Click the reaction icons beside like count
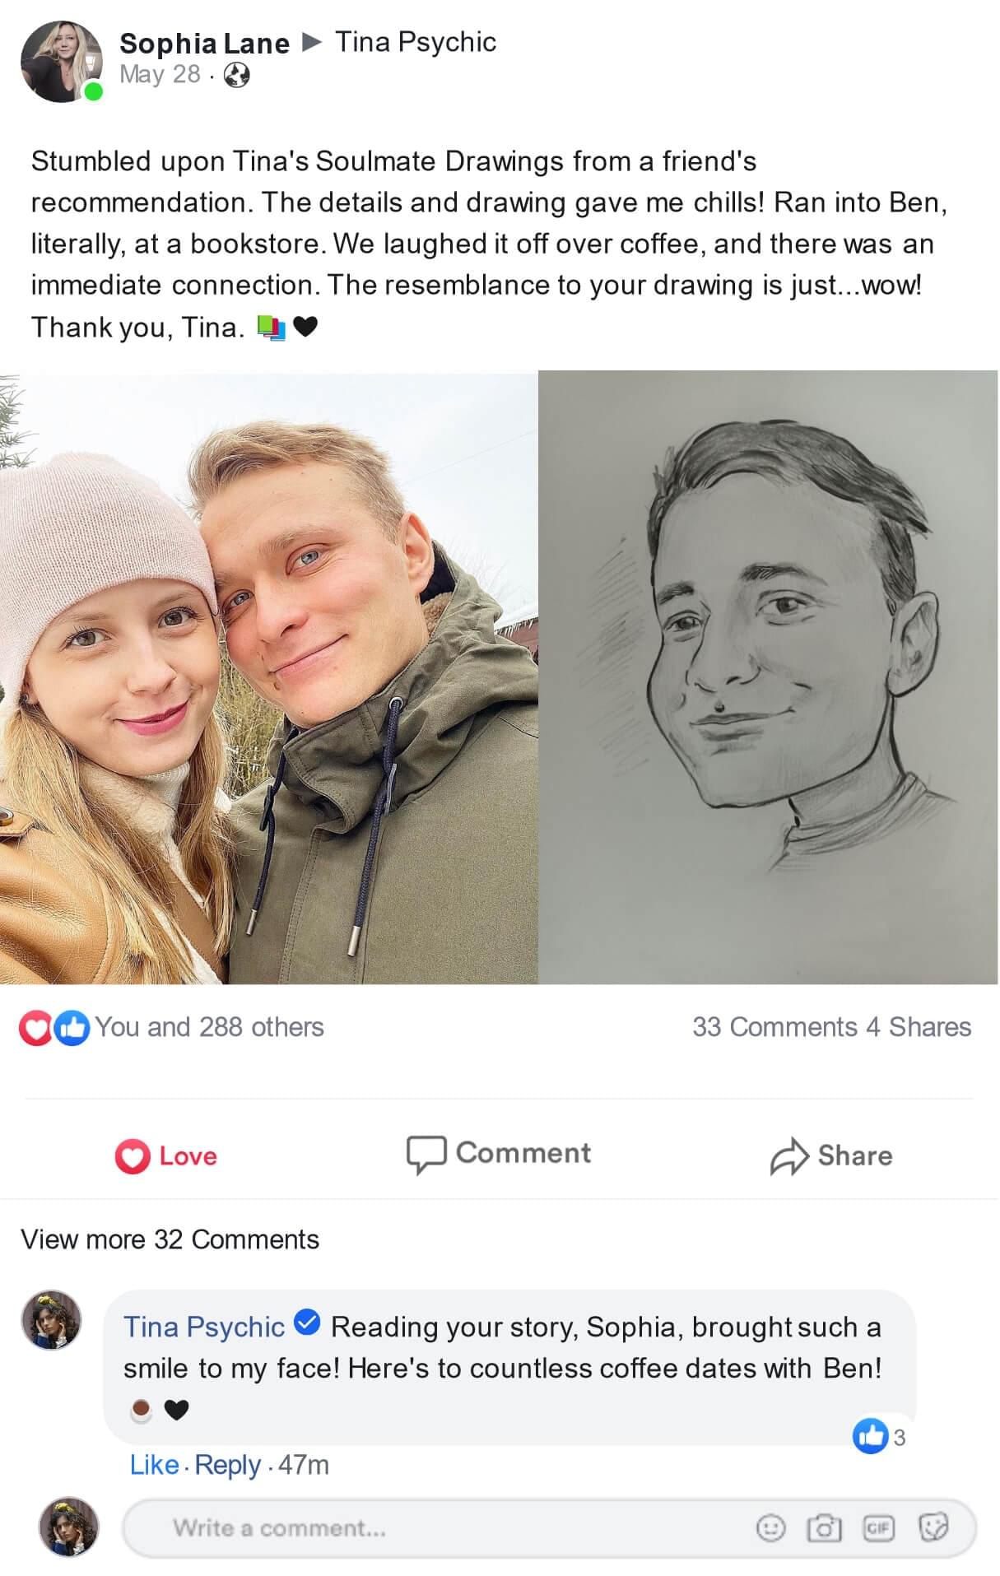Screen dimensions: 1000x1576 pyautogui.click(x=54, y=1027)
